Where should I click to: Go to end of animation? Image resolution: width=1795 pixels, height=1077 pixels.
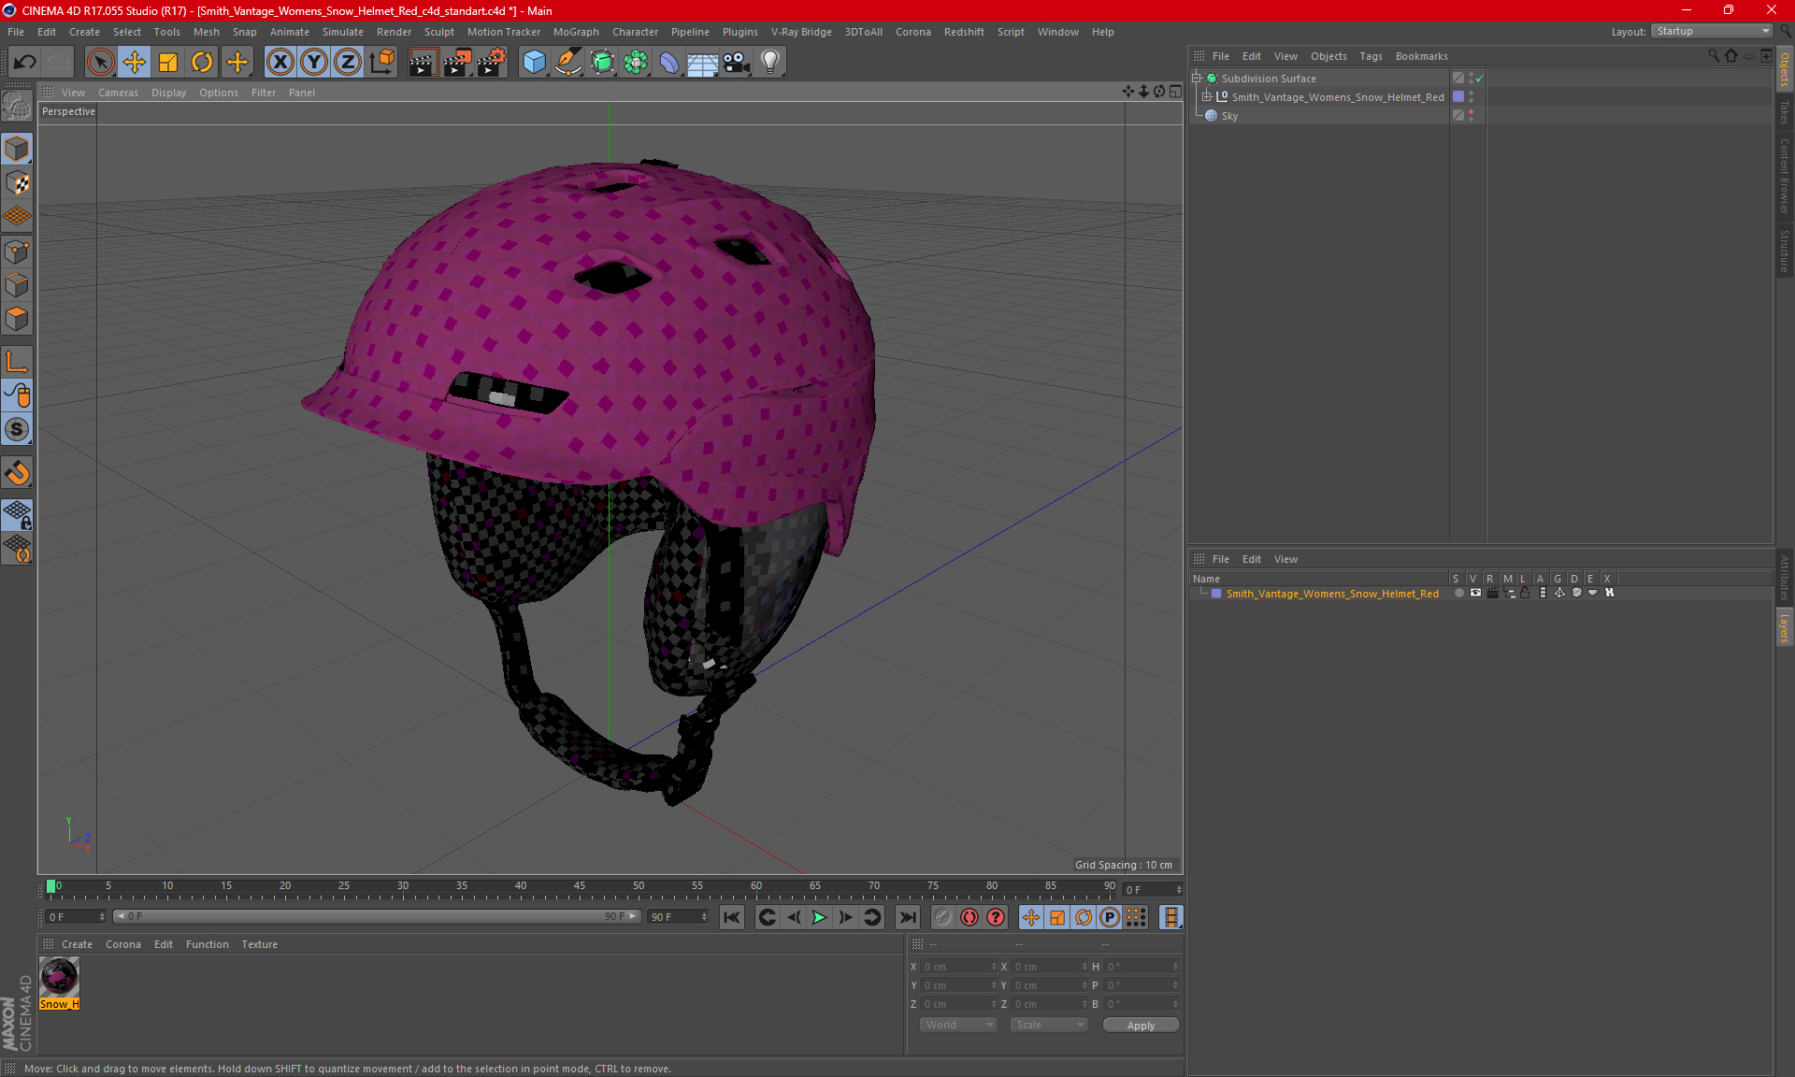pos(907,917)
